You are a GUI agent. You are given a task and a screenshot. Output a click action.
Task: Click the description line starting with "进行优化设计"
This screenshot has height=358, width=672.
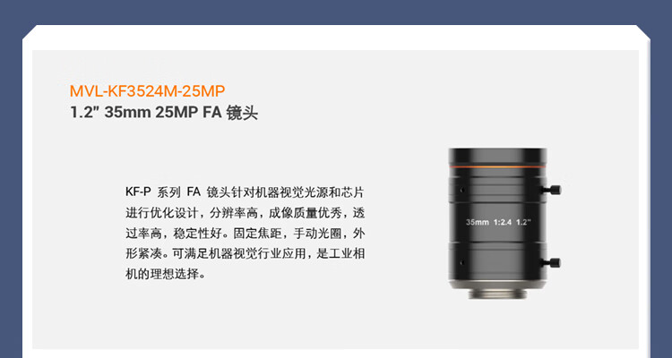click(x=246, y=212)
